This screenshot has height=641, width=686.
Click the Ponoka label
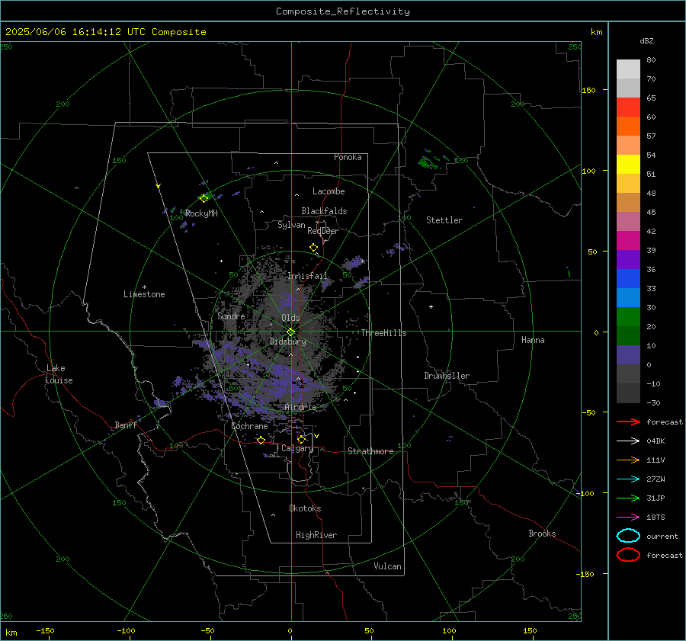(348, 157)
